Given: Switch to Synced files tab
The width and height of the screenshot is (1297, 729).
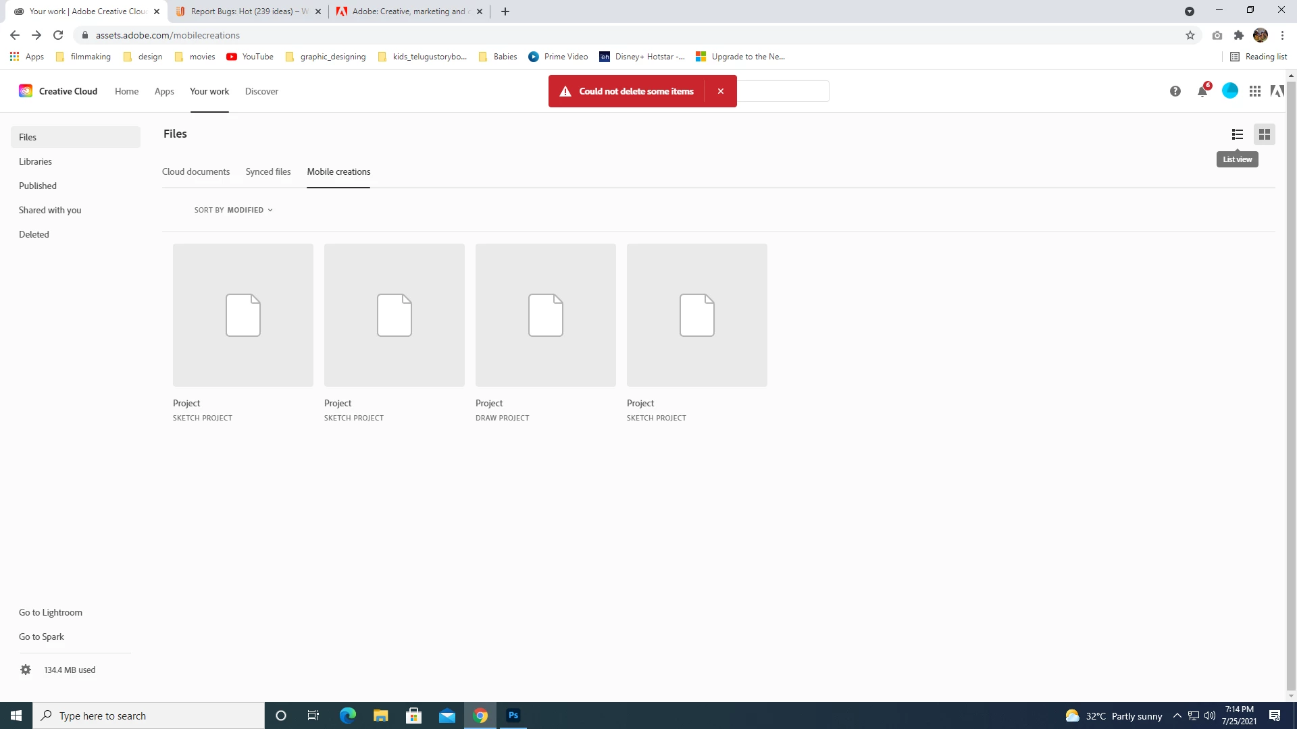Looking at the screenshot, I should [x=268, y=171].
